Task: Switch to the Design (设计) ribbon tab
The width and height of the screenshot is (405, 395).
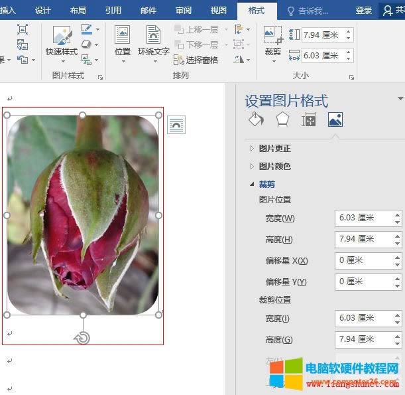Action: 43,11
